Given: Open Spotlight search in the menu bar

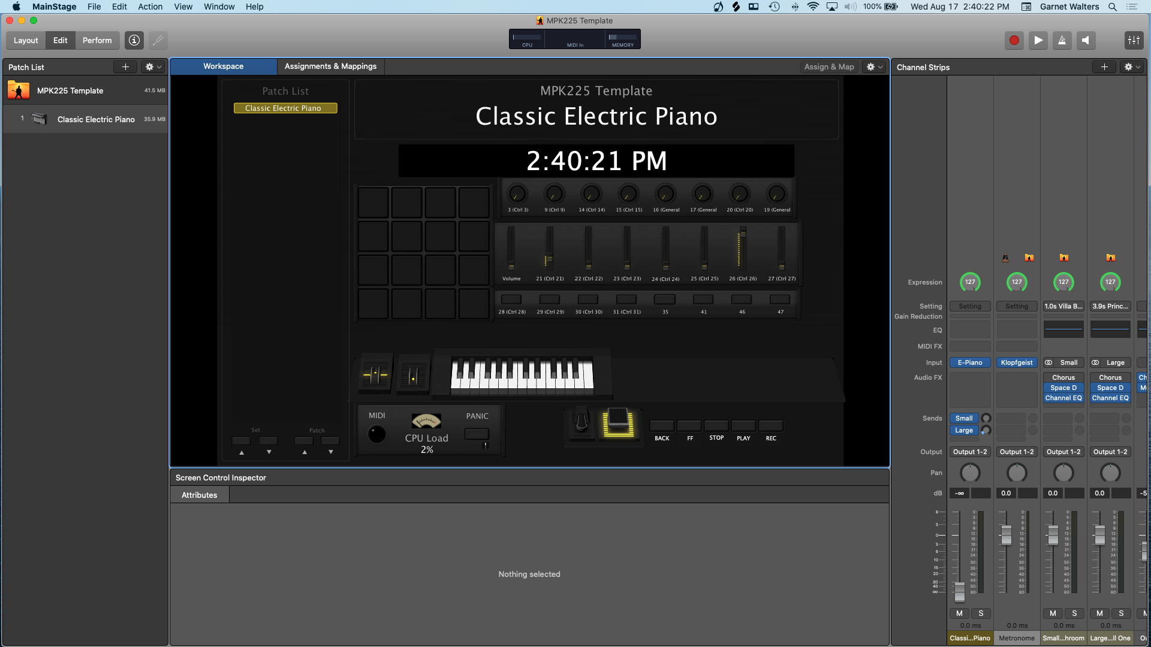Looking at the screenshot, I should [1112, 7].
